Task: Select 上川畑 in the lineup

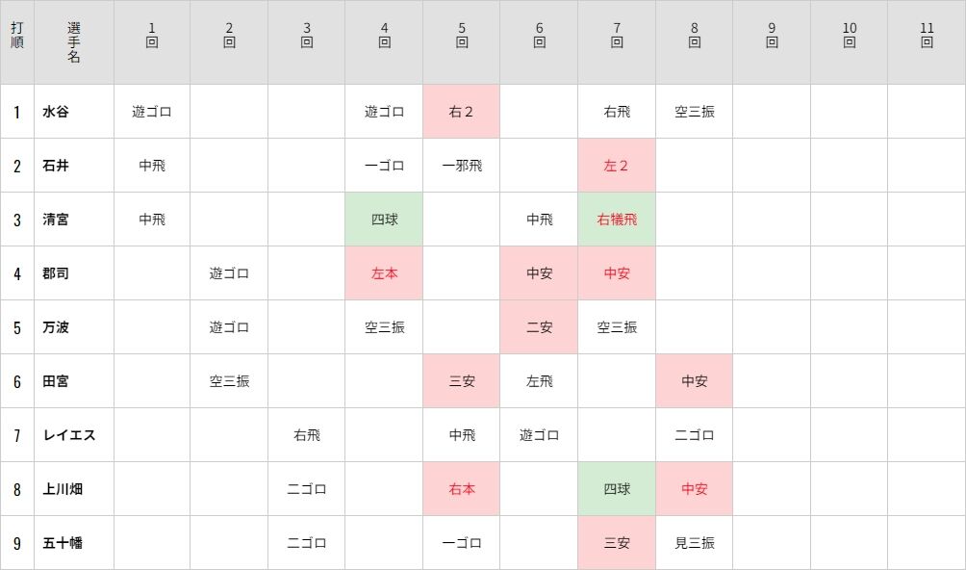Action: (63, 489)
